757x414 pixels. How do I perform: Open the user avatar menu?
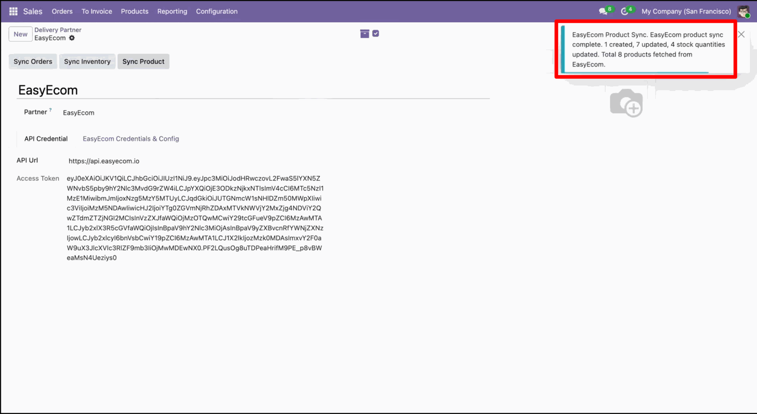[x=744, y=11]
